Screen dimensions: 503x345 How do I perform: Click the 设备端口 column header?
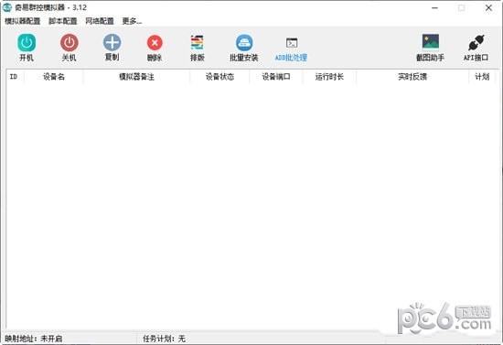[x=276, y=77]
